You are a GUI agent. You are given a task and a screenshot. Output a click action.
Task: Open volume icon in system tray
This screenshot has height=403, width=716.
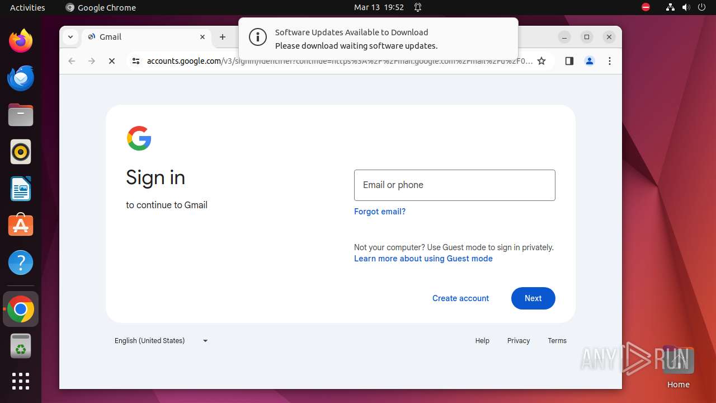click(686, 7)
